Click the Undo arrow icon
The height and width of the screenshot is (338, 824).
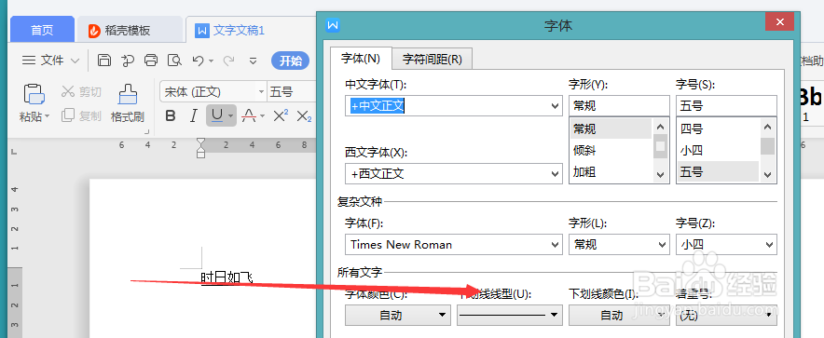click(199, 61)
